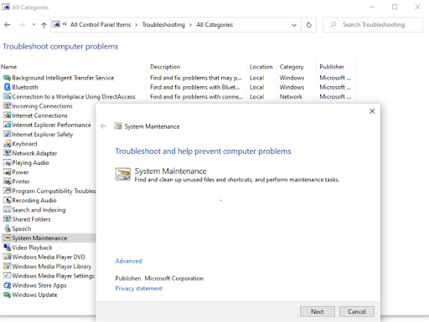
Task: Click the Network Adapter icon
Action: [x=7, y=153]
